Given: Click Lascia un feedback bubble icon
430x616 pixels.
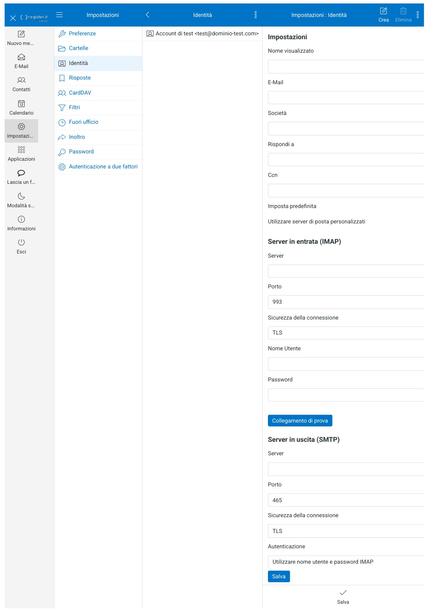Looking at the screenshot, I should click(22, 173).
